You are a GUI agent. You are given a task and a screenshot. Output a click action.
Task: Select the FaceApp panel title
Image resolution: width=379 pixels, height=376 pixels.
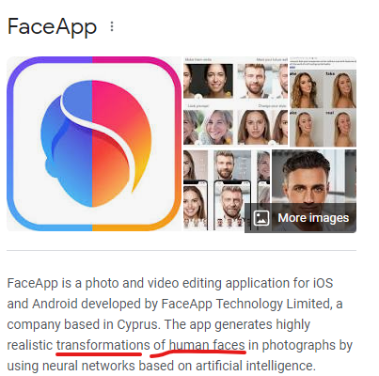click(x=52, y=27)
